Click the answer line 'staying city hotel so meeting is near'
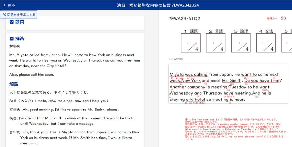The image size is (292, 147). click(207, 100)
